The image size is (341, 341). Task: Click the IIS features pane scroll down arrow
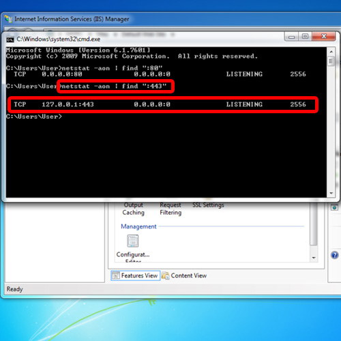point(314,258)
